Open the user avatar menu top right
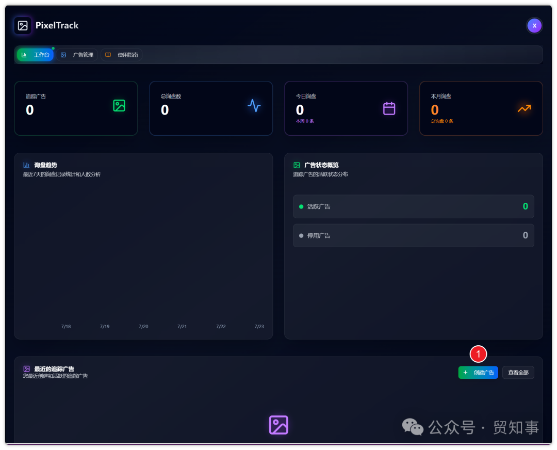This screenshot has height=450, width=557. (534, 25)
